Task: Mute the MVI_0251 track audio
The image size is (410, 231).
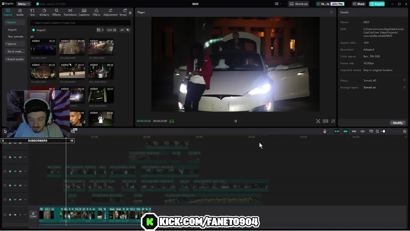Action: point(20,185)
